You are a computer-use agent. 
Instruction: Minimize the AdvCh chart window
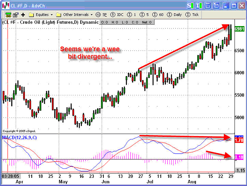click(226, 6)
